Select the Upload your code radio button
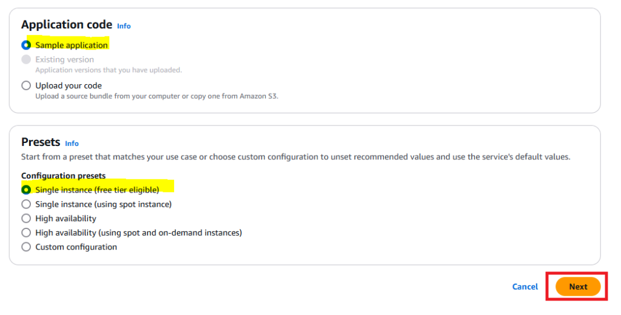The image size is (621, 315). 26,85
